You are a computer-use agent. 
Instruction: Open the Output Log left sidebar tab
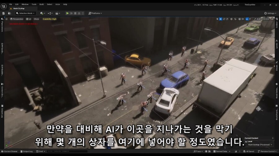(2, 111)
